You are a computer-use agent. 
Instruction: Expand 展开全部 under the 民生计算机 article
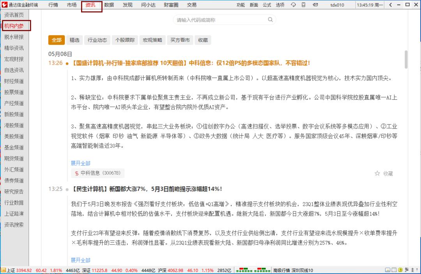click(80, 260)
